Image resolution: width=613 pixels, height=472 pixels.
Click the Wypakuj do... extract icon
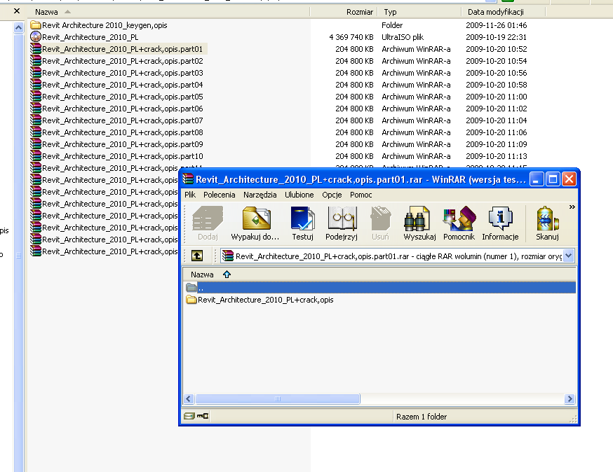[256, 218]
